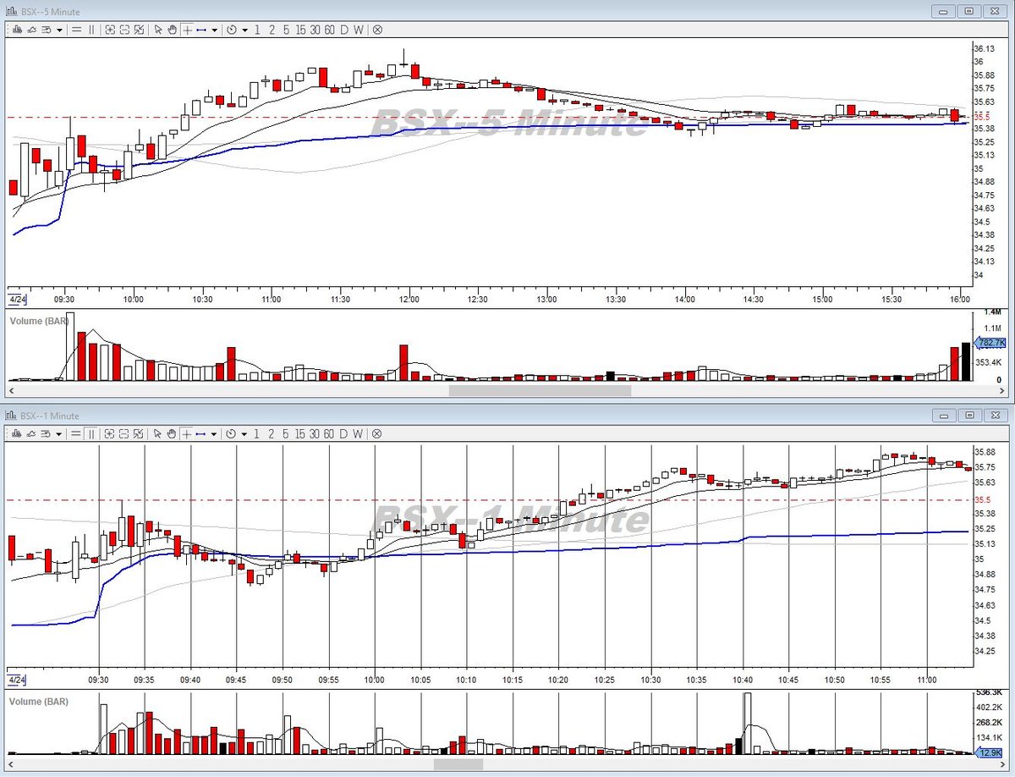Viewport: 1015px width, 777px height.
Task: Click the line chart icon in 5 Minute toolbar
Action: click(x=32, y=30)
